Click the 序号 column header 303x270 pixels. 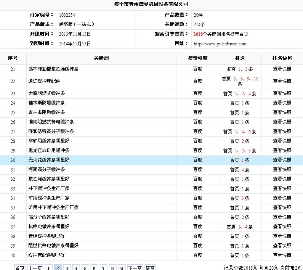[13, 58]
